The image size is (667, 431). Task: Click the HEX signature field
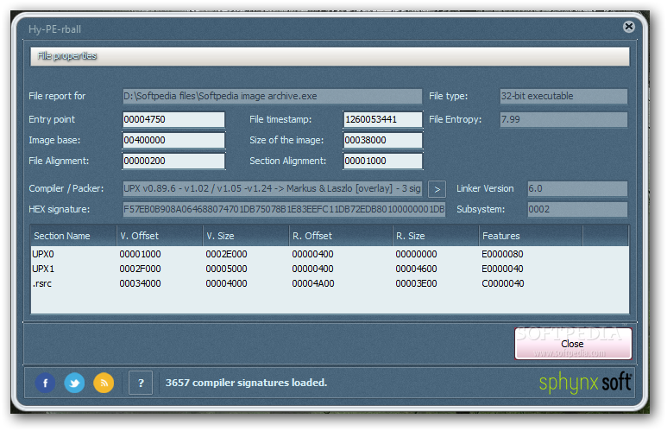[284, 209]
